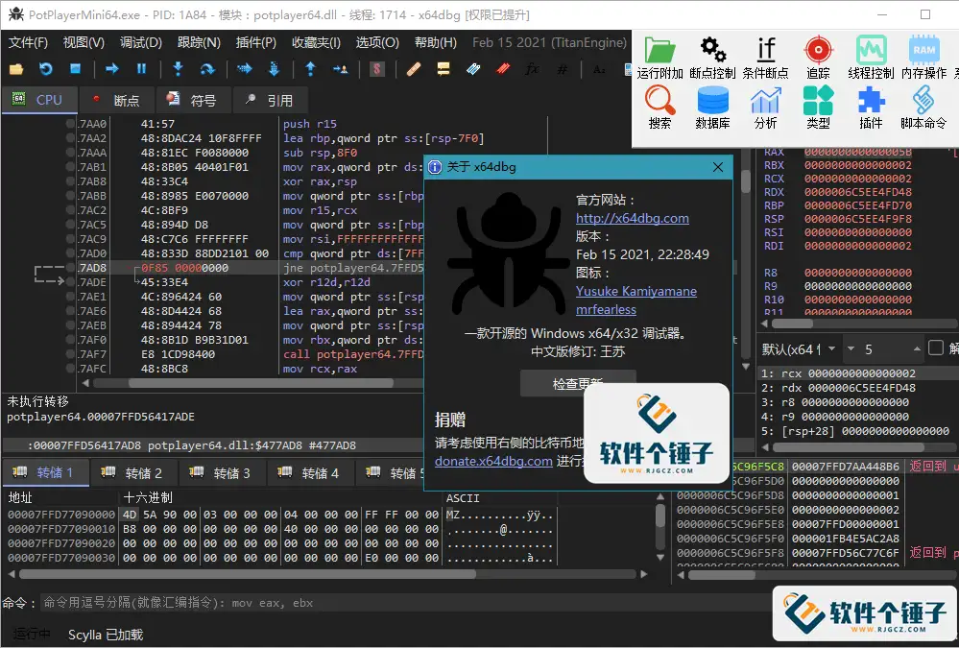The height and width of the screenshot is (648, 959).
Task: Select the CPU tab
Action: pos(39,100)
